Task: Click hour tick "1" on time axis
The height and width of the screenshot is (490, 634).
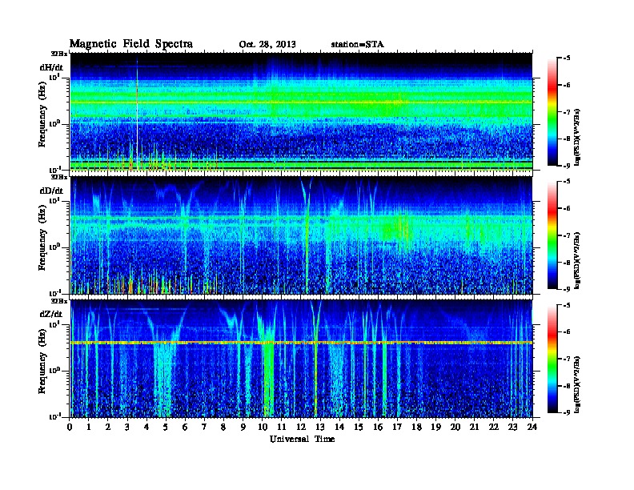Action: tap(89, 428)
